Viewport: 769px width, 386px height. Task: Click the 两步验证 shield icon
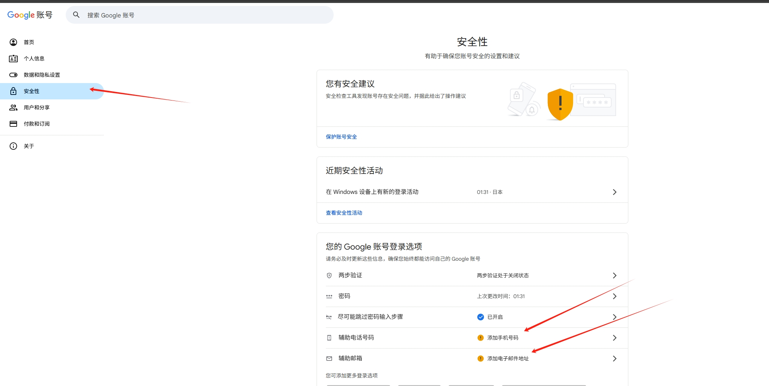click(x=329, y=276)
